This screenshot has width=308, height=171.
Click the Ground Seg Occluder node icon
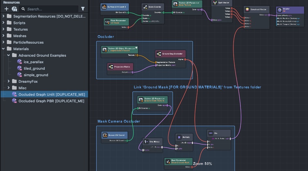coord(159,54)
